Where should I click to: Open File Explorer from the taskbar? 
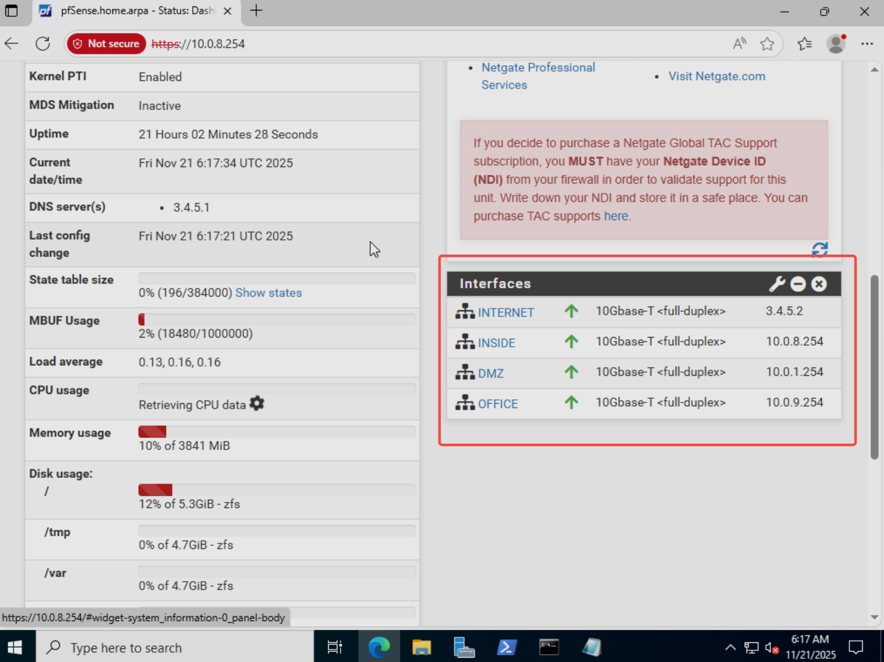(422, 648)
